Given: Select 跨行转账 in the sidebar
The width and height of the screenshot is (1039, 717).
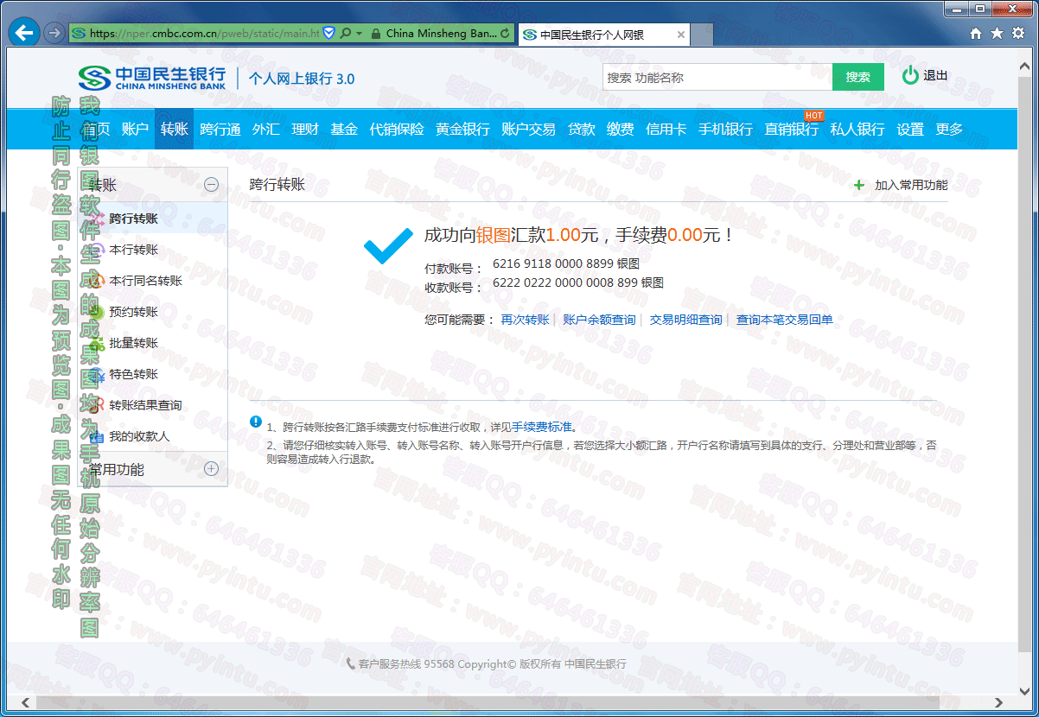Looking at the screenshot, I should tap(134, 219).
